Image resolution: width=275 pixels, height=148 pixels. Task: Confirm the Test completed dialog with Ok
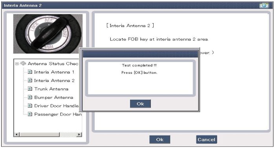(x=140, y=104)
